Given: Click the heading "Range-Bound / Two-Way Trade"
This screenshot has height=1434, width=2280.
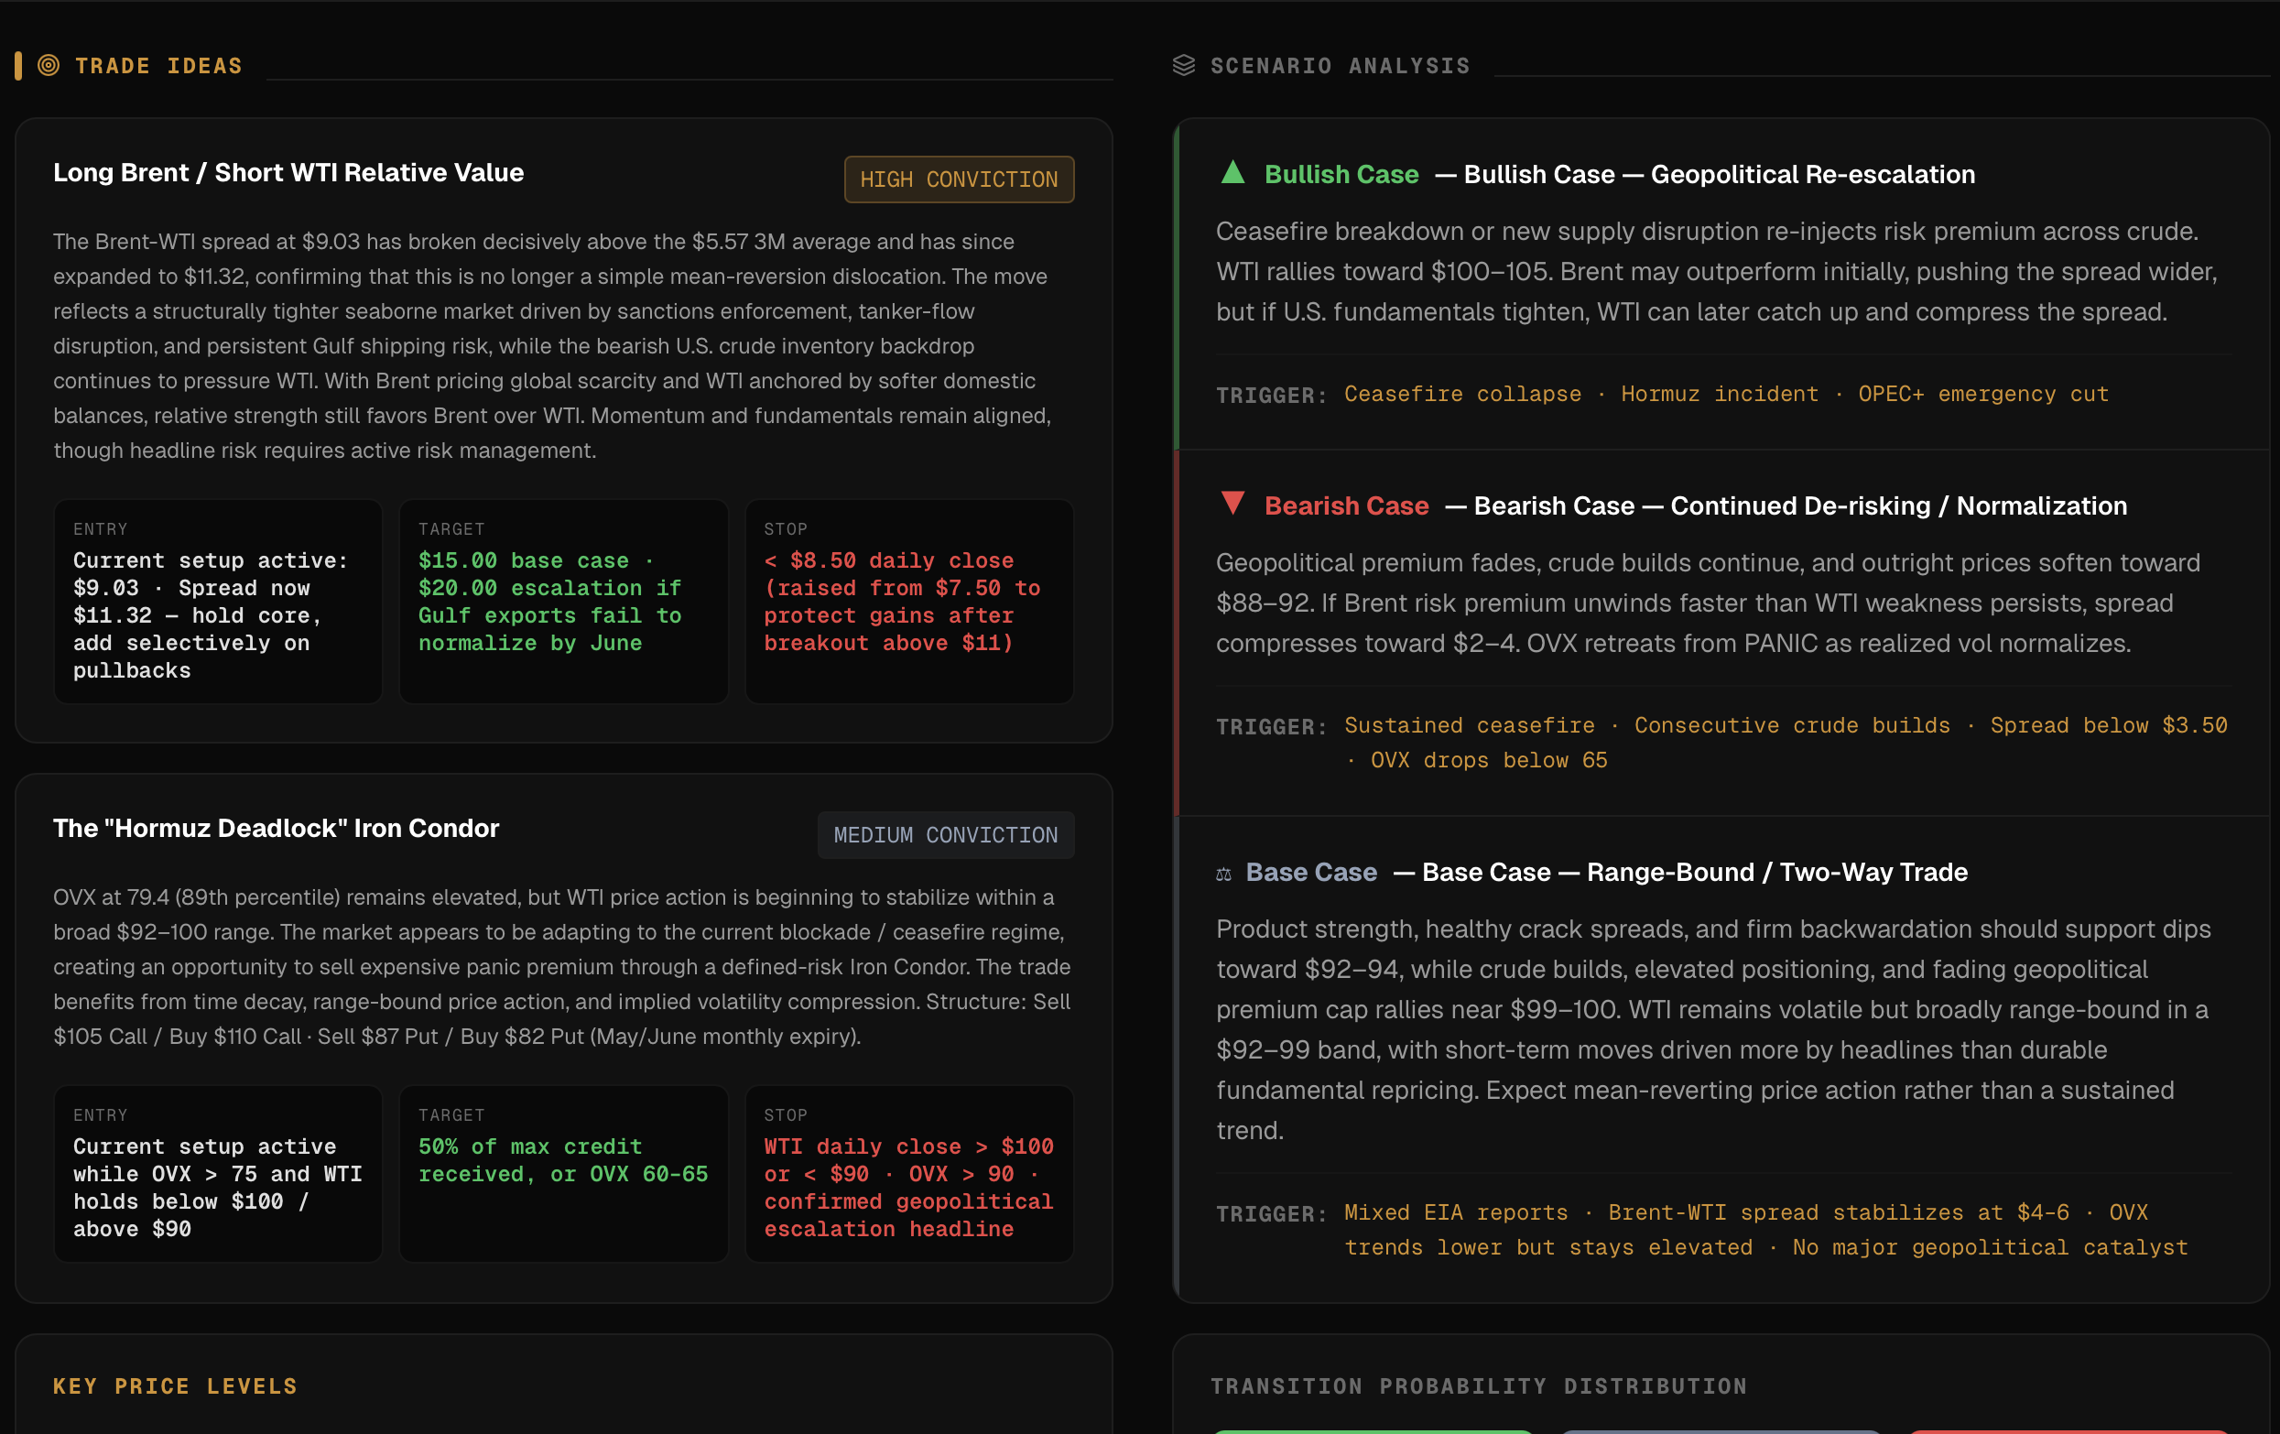Looking at the screenshot, I should [1777, 873].
